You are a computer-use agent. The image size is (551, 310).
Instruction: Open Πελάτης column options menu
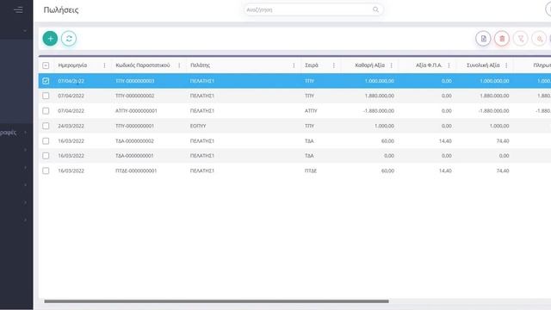294,65
